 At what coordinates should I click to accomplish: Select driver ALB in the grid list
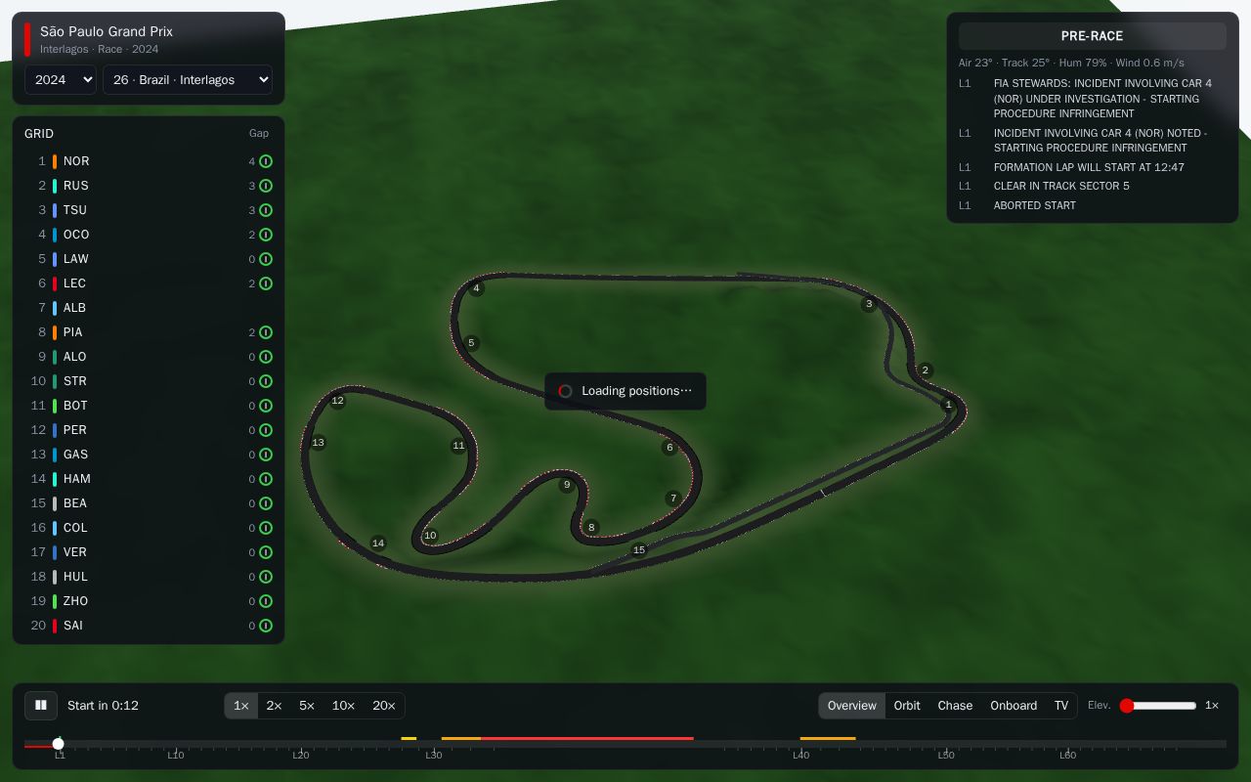pyautogui.click(x=149, y=308)
